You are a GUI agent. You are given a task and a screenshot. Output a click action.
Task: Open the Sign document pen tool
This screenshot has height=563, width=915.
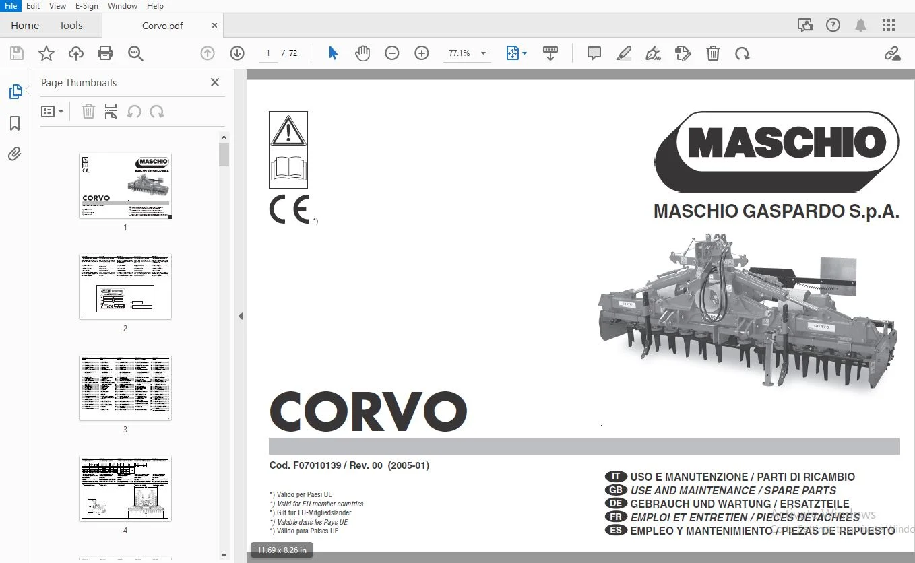click(x=653, y=53)
